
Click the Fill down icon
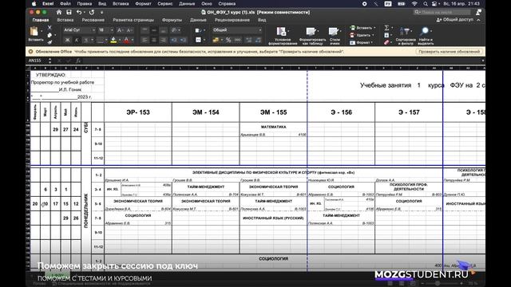(x=386, y=35)
